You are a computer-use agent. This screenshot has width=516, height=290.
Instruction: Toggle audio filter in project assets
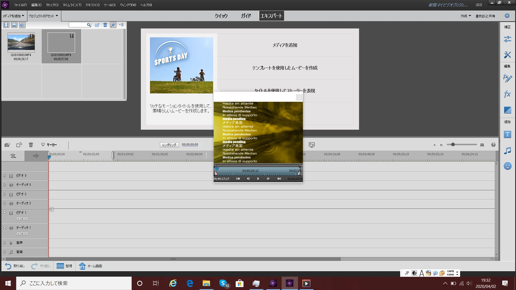[x=22, y=25]
